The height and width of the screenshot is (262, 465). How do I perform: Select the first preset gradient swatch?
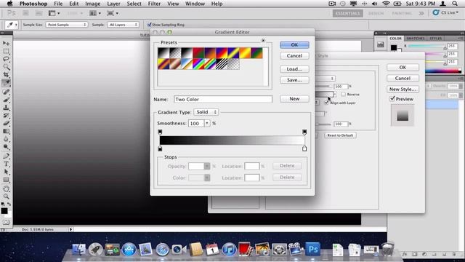163,53
